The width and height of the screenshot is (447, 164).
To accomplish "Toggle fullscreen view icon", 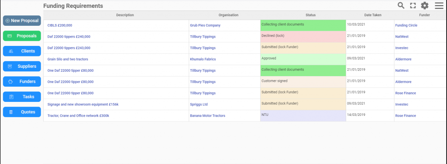I will coord(413,5).
